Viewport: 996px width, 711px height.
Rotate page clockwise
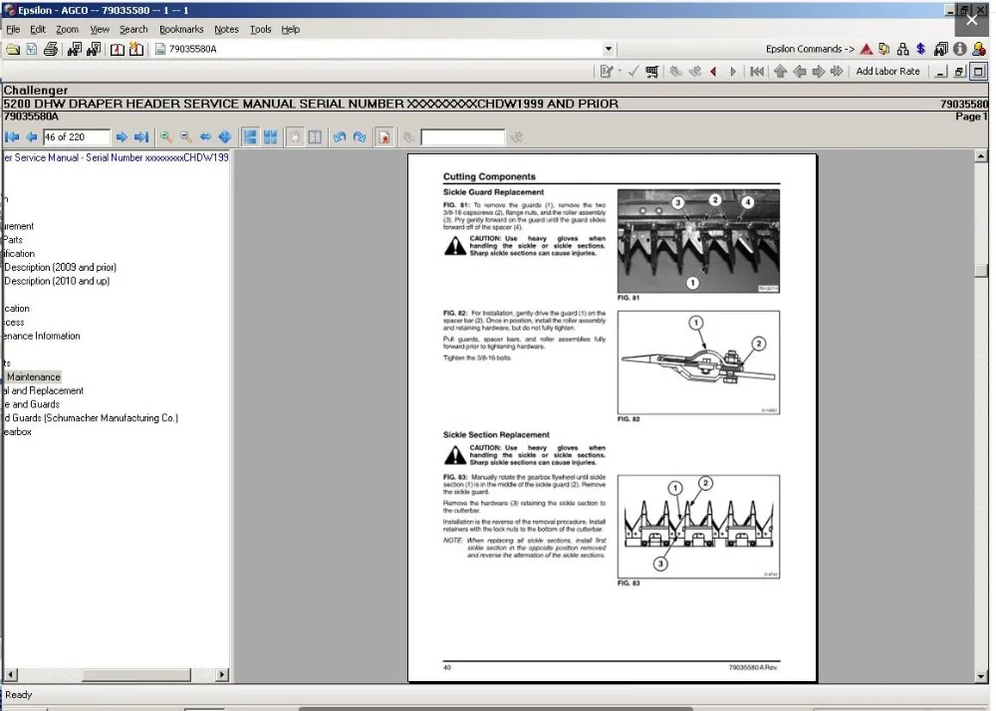click(x=360, y=137)
